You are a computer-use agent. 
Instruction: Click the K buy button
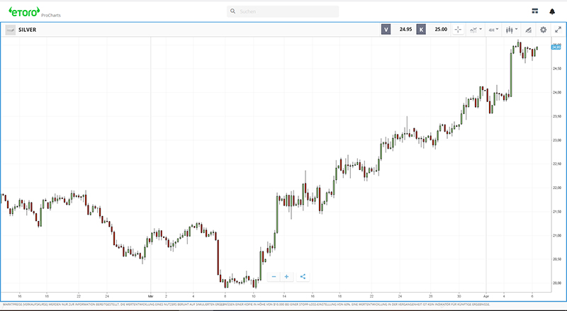click(421, 30)
